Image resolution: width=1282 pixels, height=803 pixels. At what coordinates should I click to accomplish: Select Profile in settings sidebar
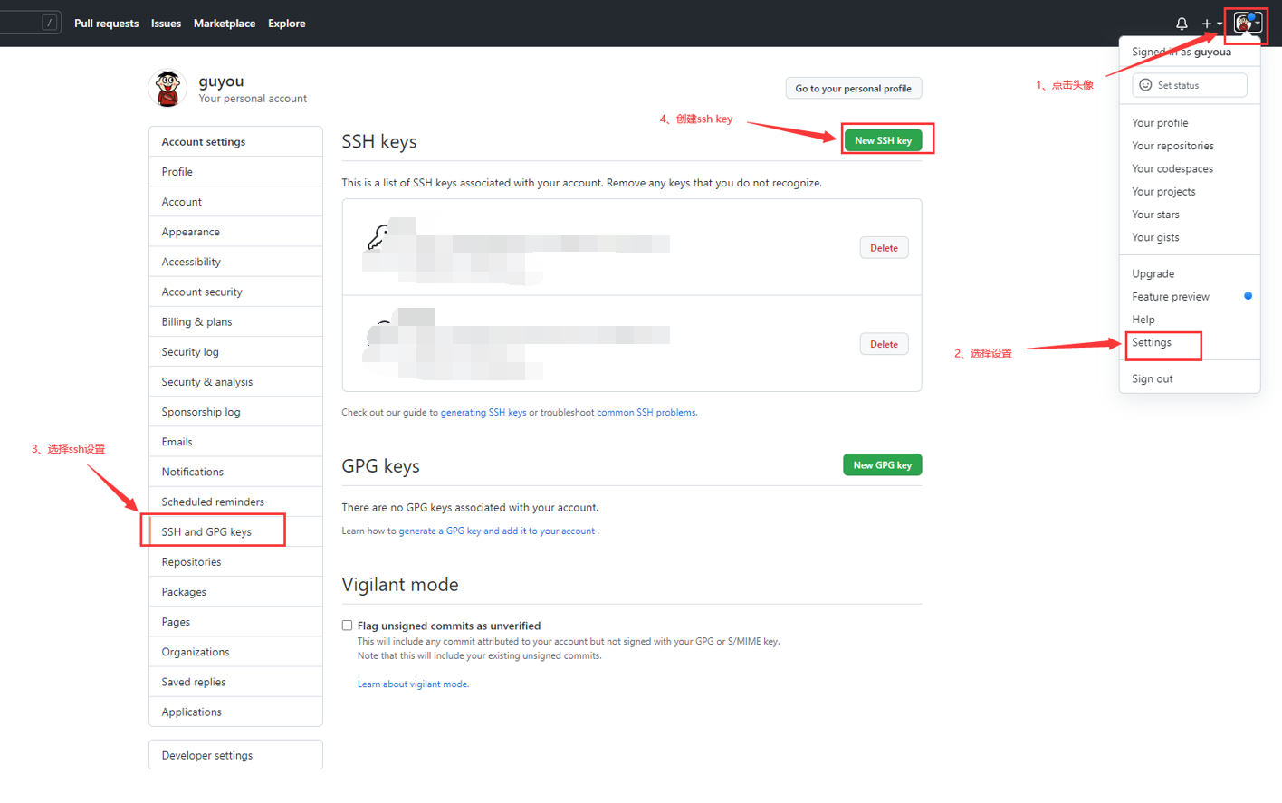(235, 171)
